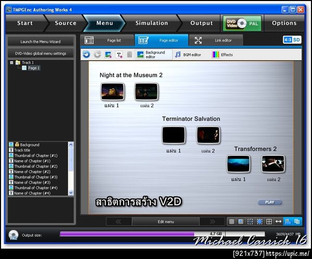Viewport: 312px width, 259px height.
Task: Select first thumbnail under Terminator Salvation
Action: 174,135
